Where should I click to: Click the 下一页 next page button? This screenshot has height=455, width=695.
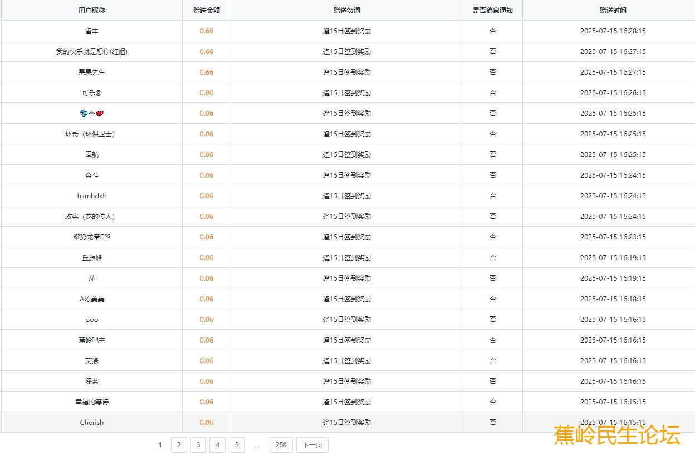[312, 445]
